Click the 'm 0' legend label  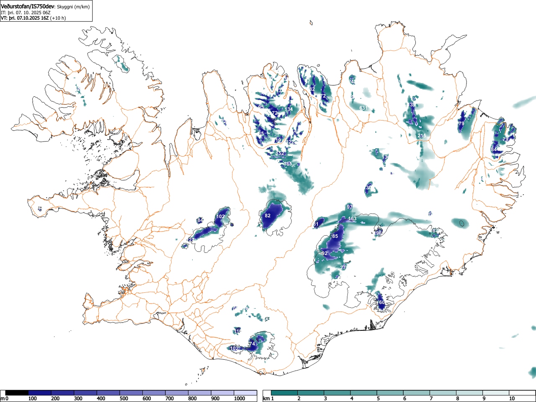click(5, 399)
